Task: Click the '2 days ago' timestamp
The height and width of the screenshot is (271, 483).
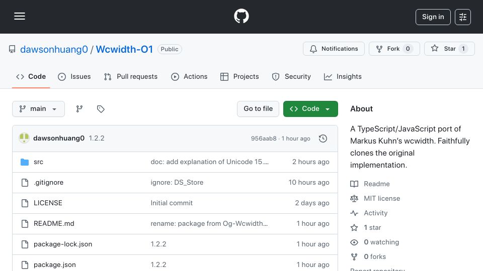Action: 312,203
